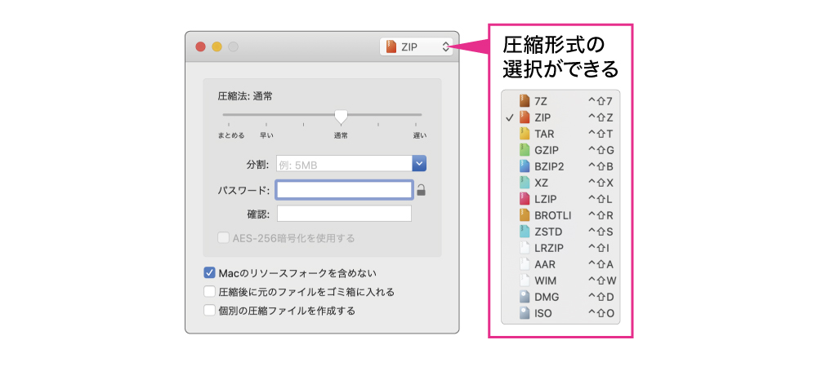
Task: Click the compression method slider thumb
Action: point(341,116)
